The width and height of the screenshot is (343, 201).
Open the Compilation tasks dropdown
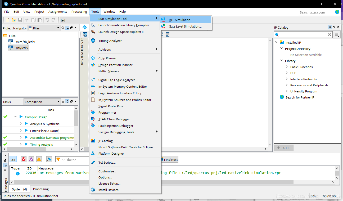point(42,102)
